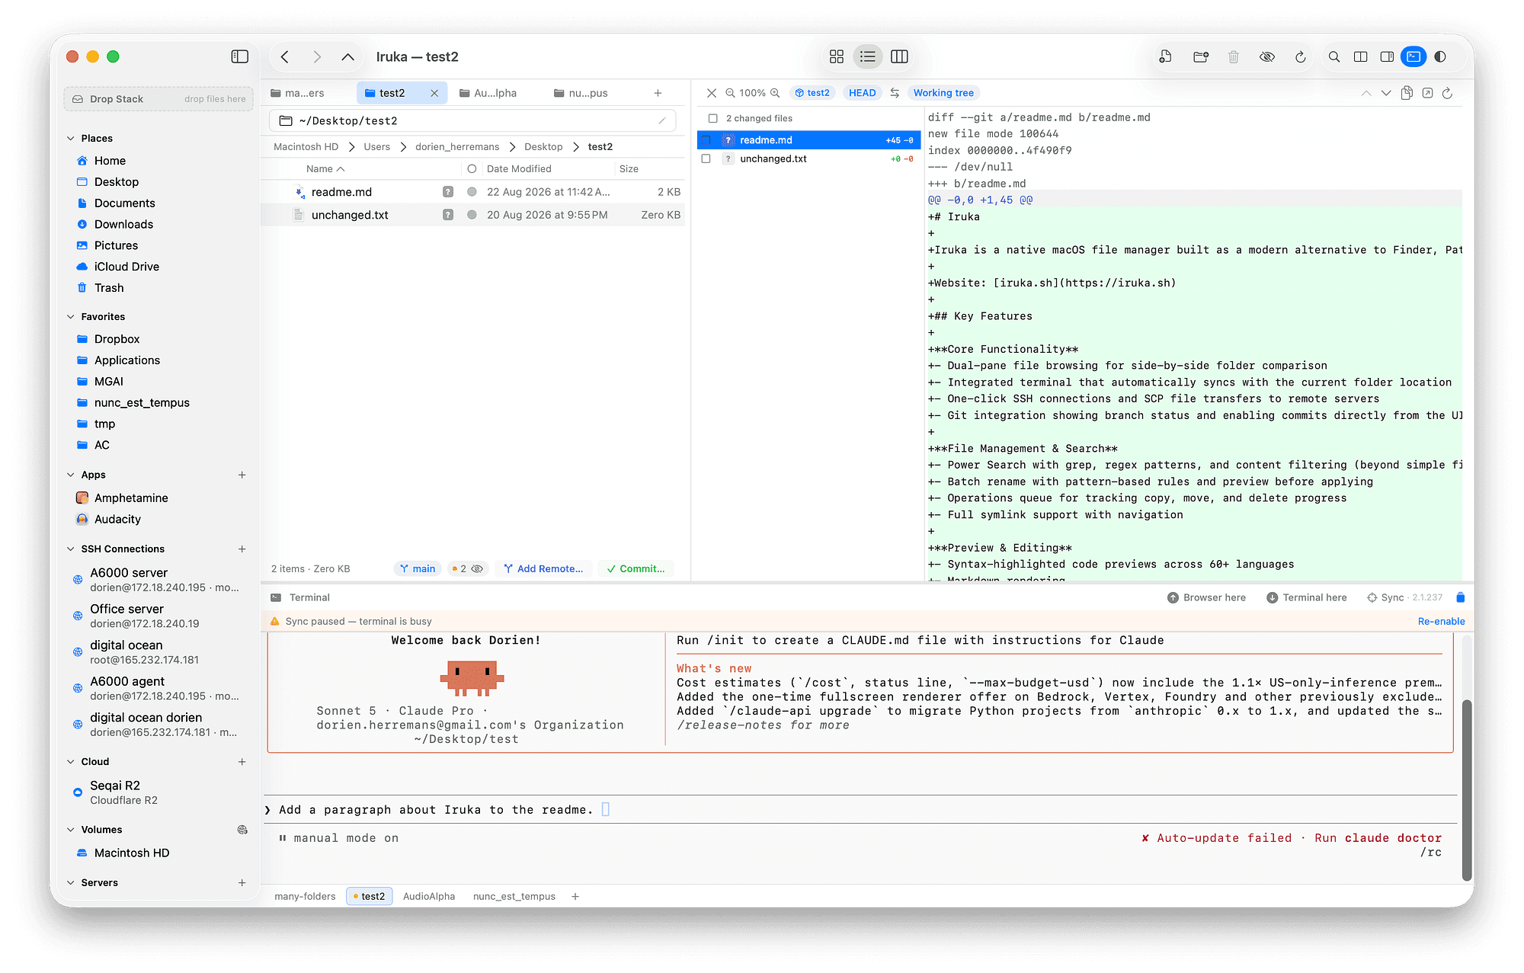Select the HEAD revision pill

click(862, 93)
